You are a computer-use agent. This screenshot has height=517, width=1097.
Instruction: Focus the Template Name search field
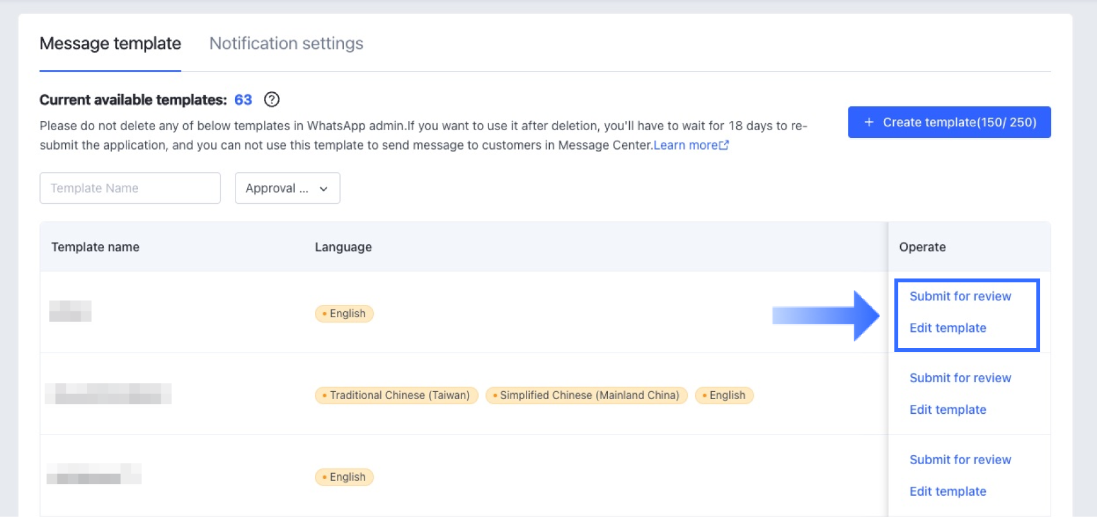pyautogui.click(x=130, y=188)
